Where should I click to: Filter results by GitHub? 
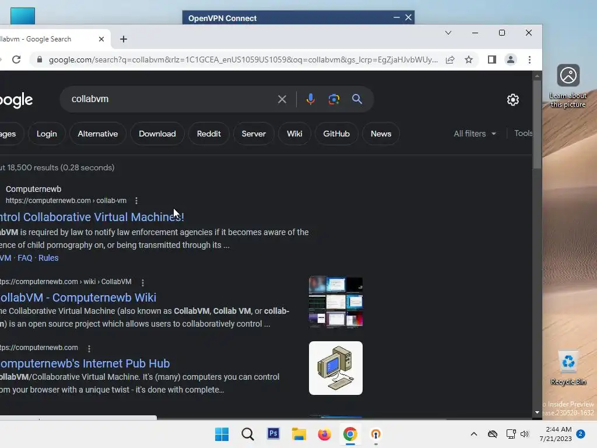[x=336, y=134]
